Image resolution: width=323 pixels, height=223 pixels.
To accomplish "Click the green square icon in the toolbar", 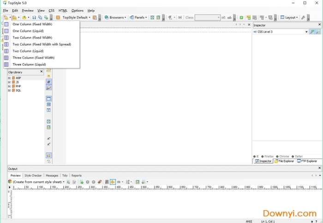I will click(241, 18).
